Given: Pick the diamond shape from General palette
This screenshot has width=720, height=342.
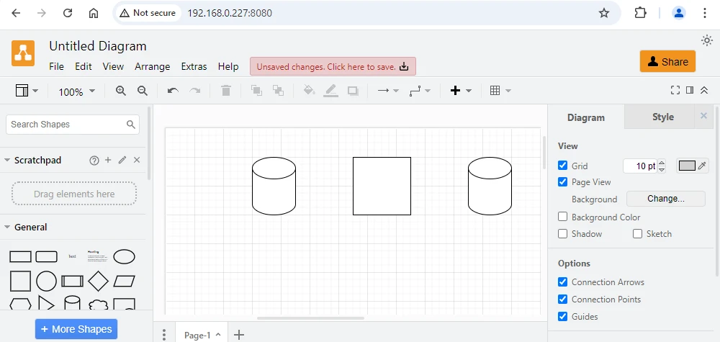Looking at the screenshot, I should [98, 281].
